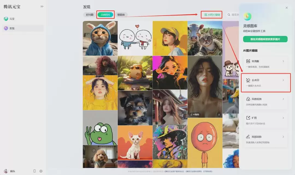Screen dimensions: 295x175
Task: Click the 去水印 eraser icon
Action: click(248, 80)
